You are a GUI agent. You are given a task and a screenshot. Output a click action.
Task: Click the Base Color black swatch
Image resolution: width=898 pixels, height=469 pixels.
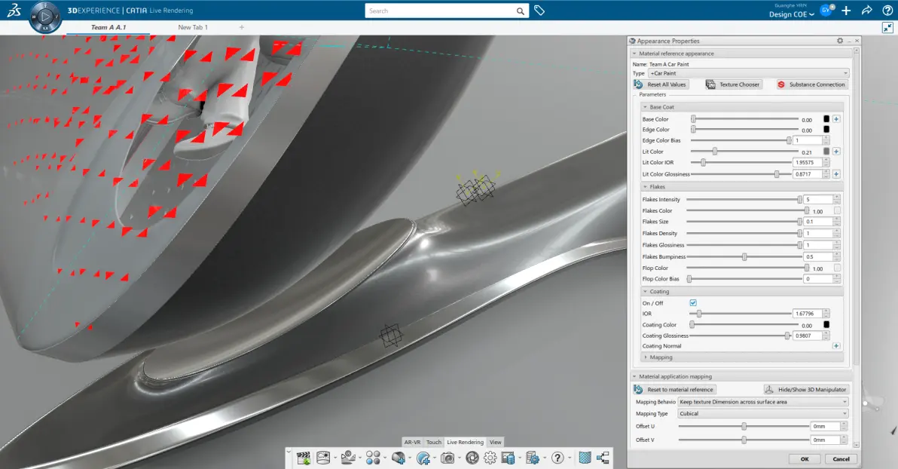click(x=826, y=119)
